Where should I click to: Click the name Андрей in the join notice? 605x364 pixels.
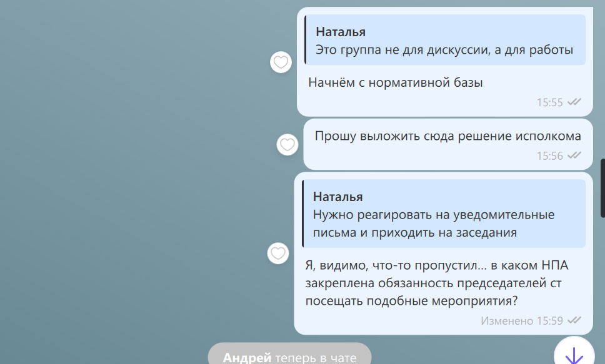tap(247, 358)
